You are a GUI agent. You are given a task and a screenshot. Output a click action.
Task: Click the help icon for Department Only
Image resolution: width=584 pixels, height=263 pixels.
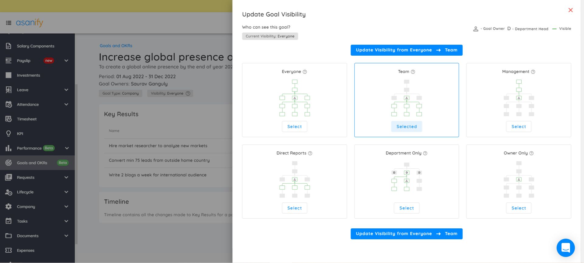coord(425,153)
